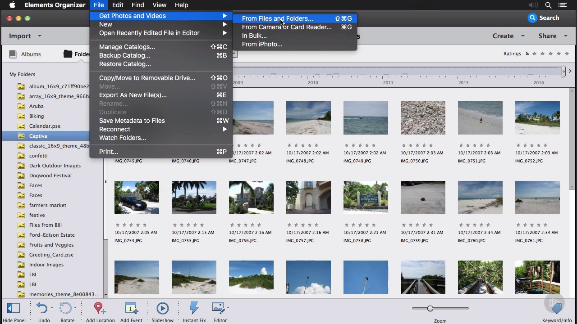Screen dimensions: 577x324
Task: Select the Ford-Edison Estate folder
Action: click(x=52, y=235)
